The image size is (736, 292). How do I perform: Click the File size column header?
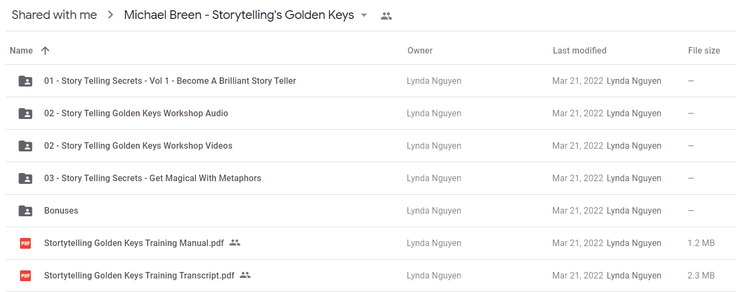pos(704,50)
